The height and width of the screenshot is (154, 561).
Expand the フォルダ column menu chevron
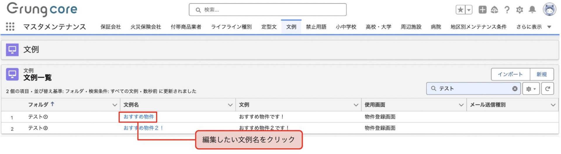tap(115, 105)
